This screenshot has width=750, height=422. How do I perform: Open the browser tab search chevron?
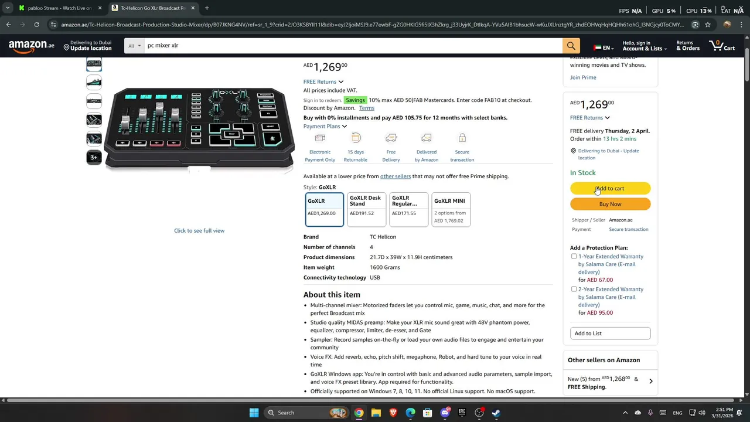[8, 8]
